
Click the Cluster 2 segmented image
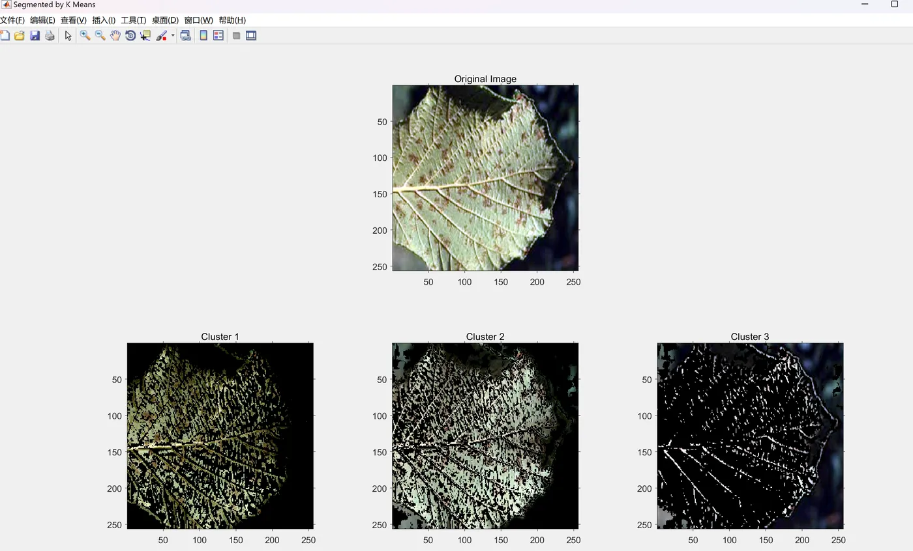485,436
